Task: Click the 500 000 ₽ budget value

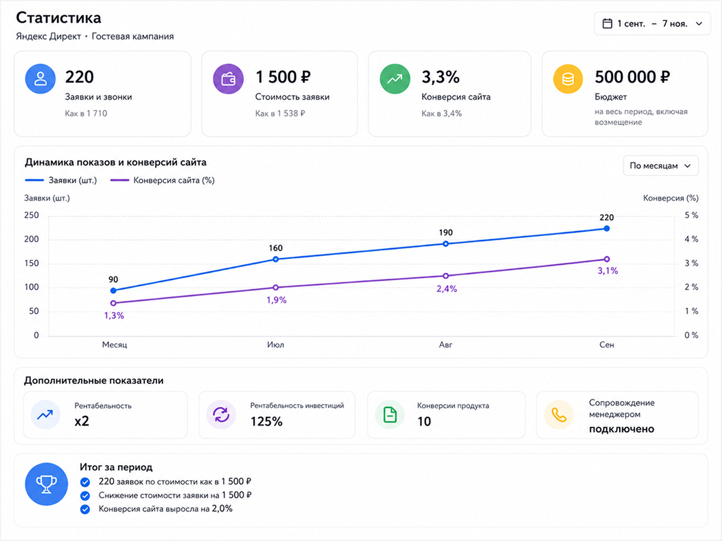Action: pos(632,77)
